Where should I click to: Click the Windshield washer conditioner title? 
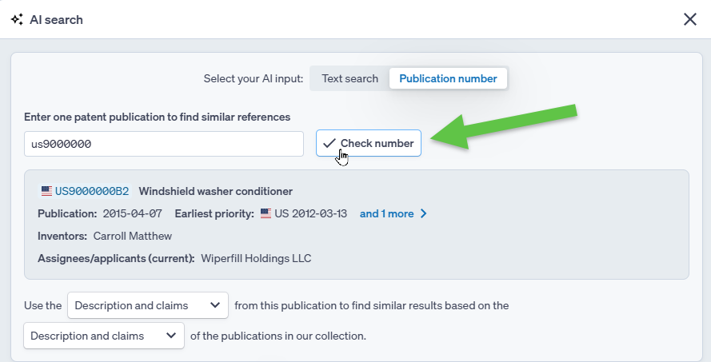coord(216,191)
